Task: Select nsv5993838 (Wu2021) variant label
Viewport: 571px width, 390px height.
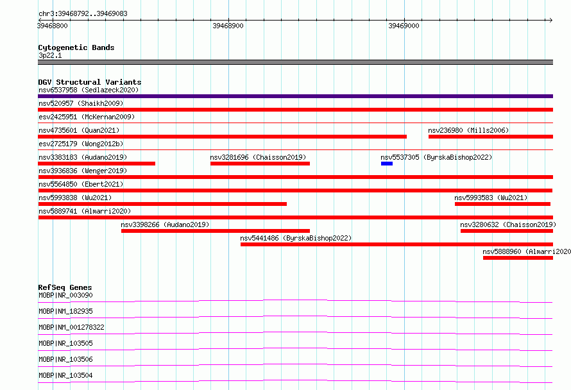Action: (75, 198)
